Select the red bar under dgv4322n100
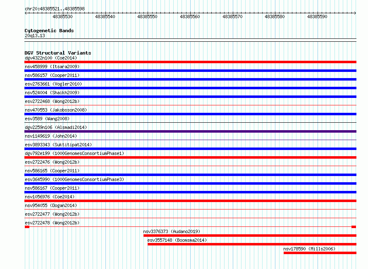 tap(190, 62)
